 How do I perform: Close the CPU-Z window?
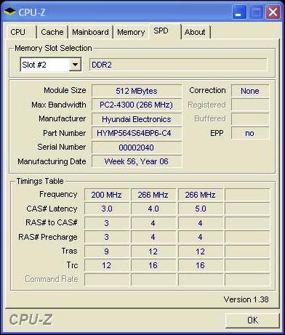click(273, 12)
